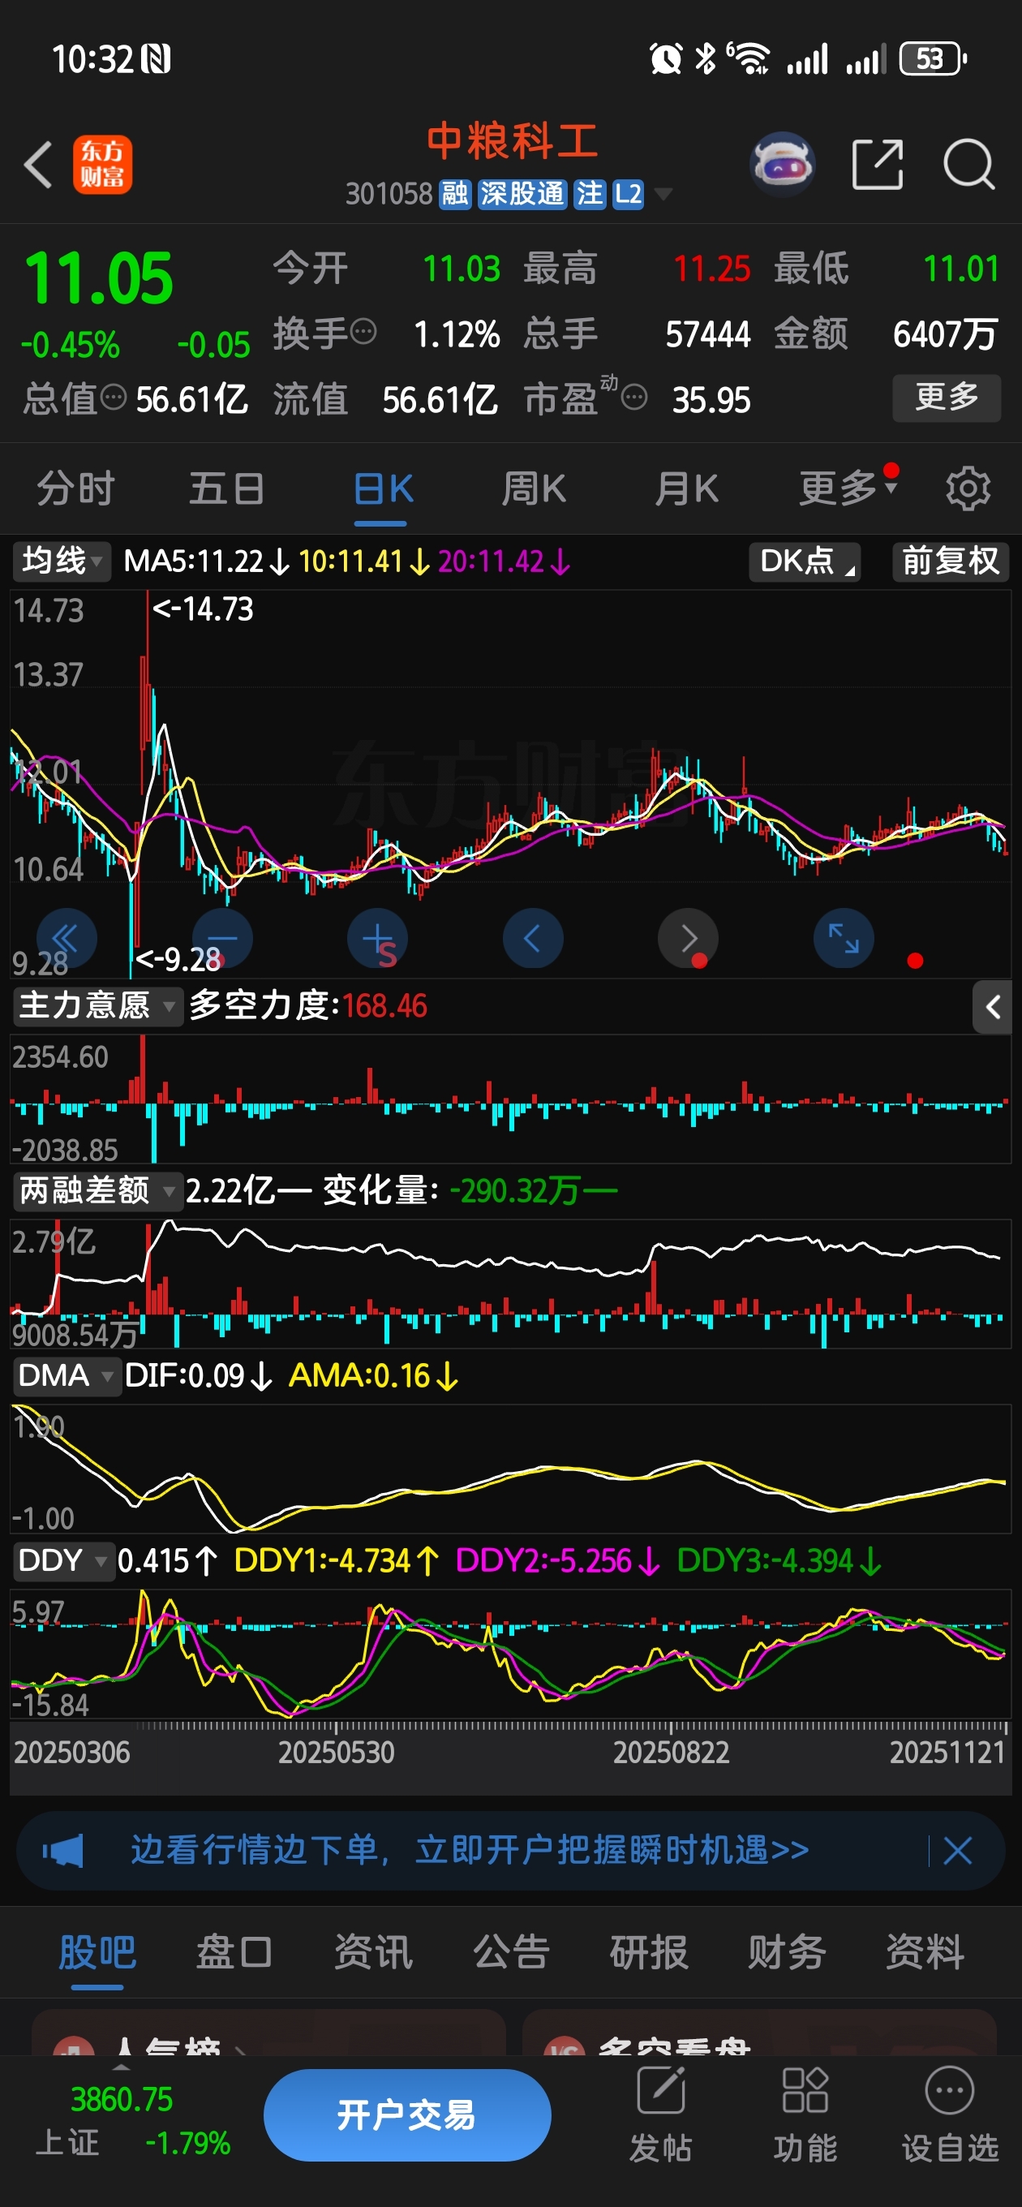Open chart settings gear icon

coord(967,488)
